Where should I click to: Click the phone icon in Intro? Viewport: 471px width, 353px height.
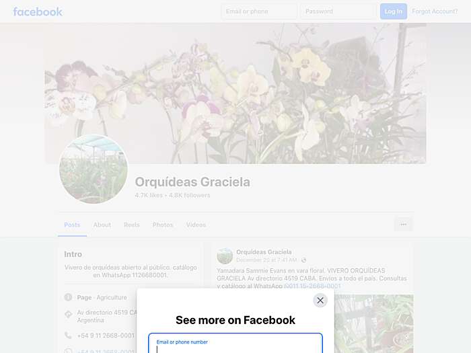click(x=68, y=336)
